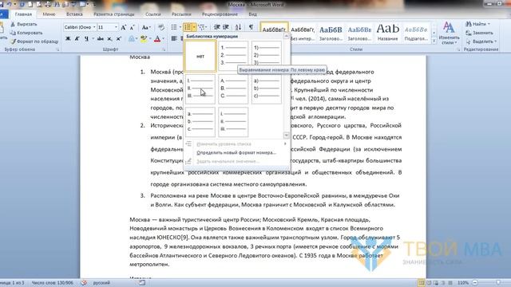This screenshot has width=511, height=287.
Task: Decrease paragraph indent
Action: (216, 27)
